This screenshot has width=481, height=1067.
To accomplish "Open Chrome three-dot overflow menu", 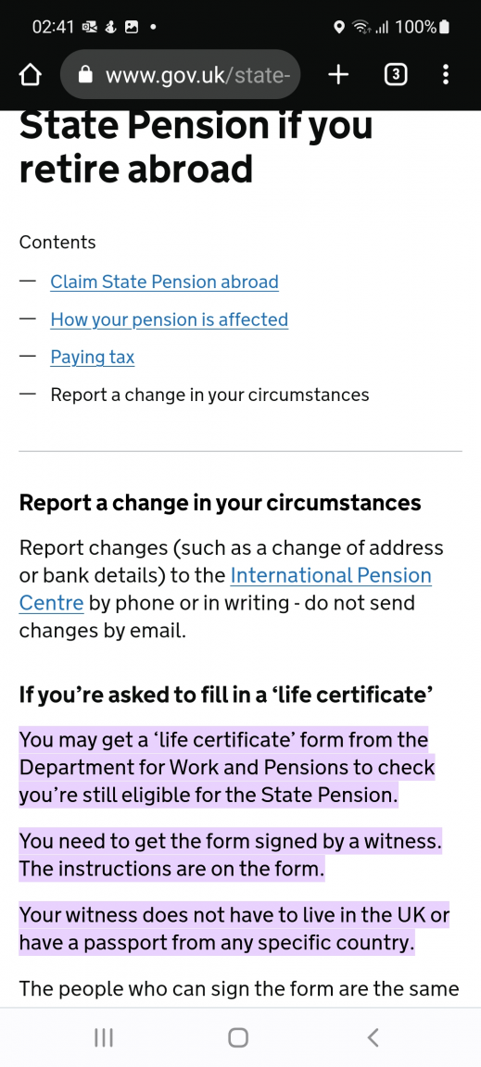I will tap(446, 75).
